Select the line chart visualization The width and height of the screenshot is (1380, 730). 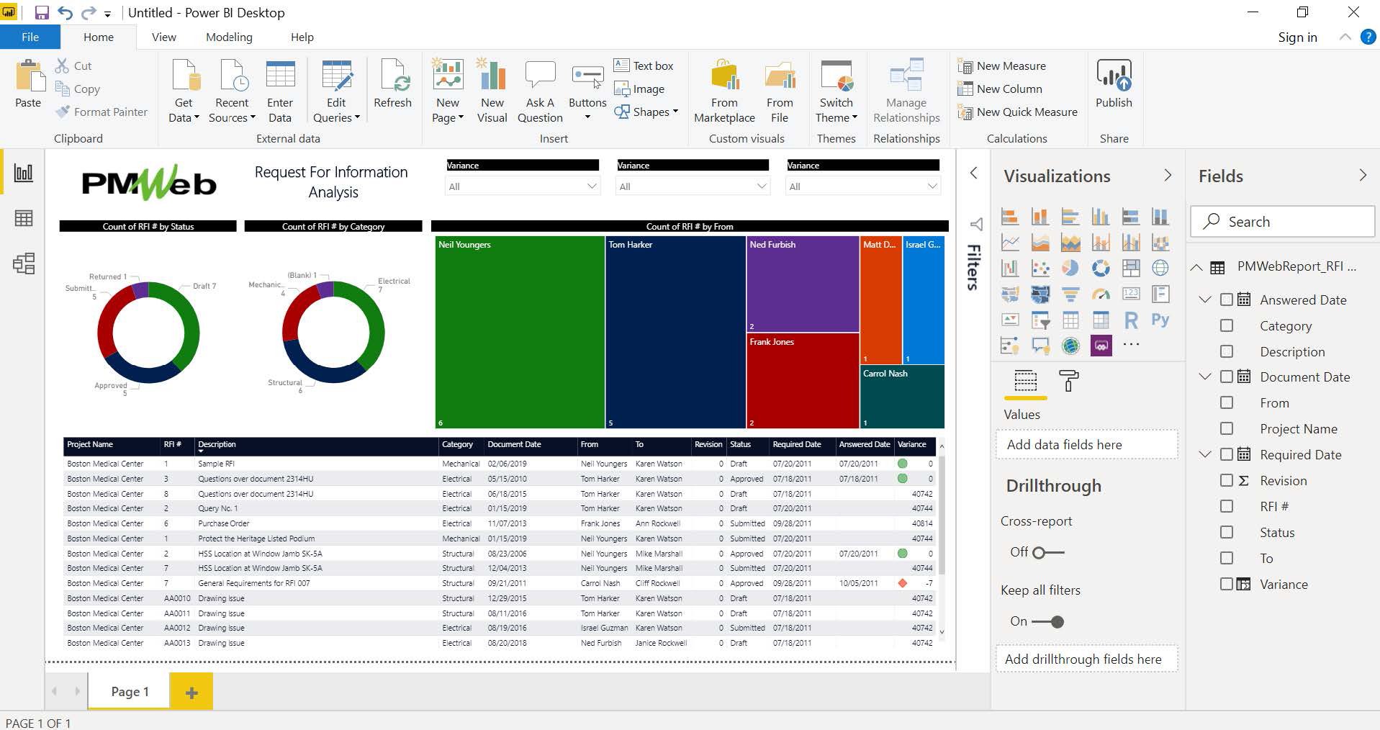coord(1010,242)
